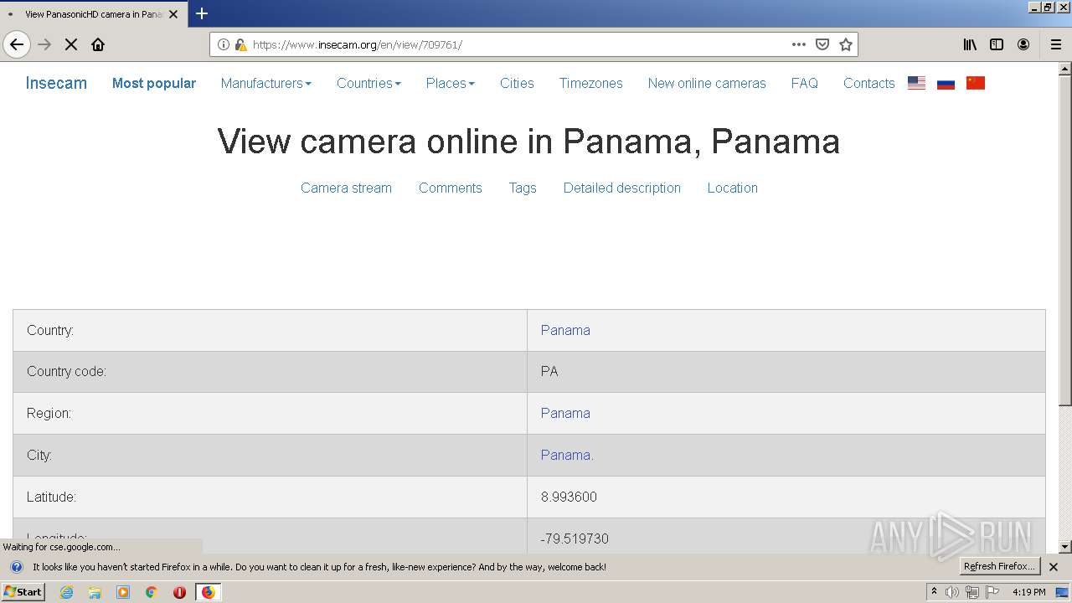The image size is (1072, 603).
Task: Open the Insecam home link
Action: pyautogui.click(x=56, y=83)
